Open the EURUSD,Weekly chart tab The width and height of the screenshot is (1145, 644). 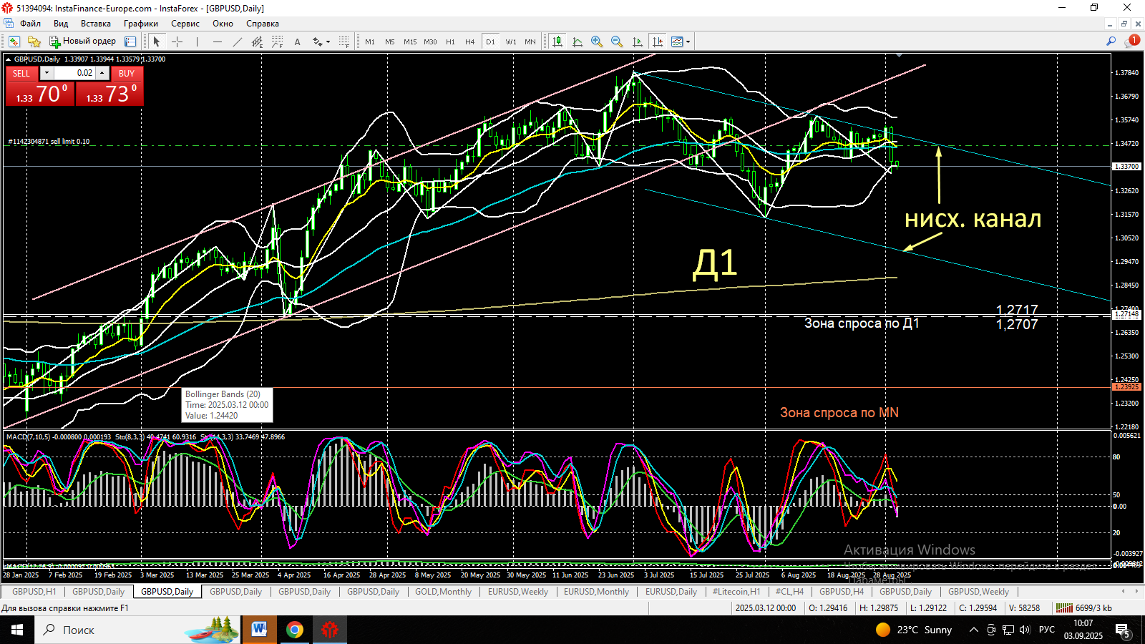click(518, 592)
